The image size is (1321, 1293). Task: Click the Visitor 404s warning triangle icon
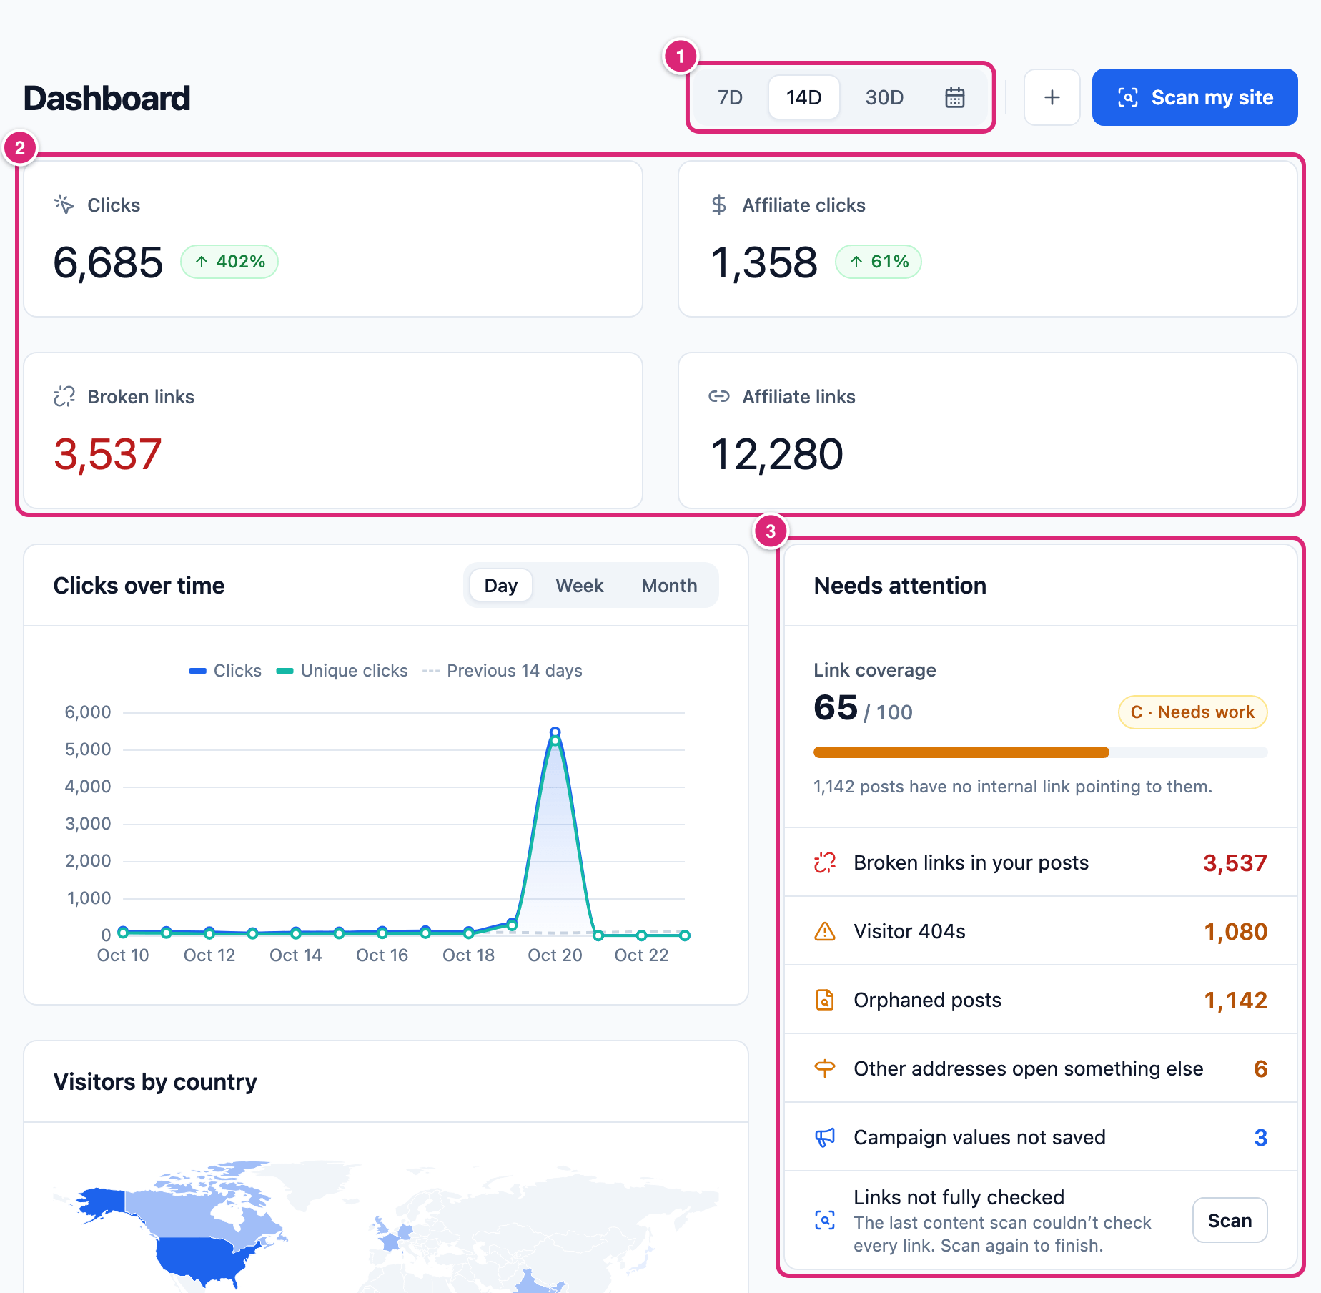(x=825, y=931)
